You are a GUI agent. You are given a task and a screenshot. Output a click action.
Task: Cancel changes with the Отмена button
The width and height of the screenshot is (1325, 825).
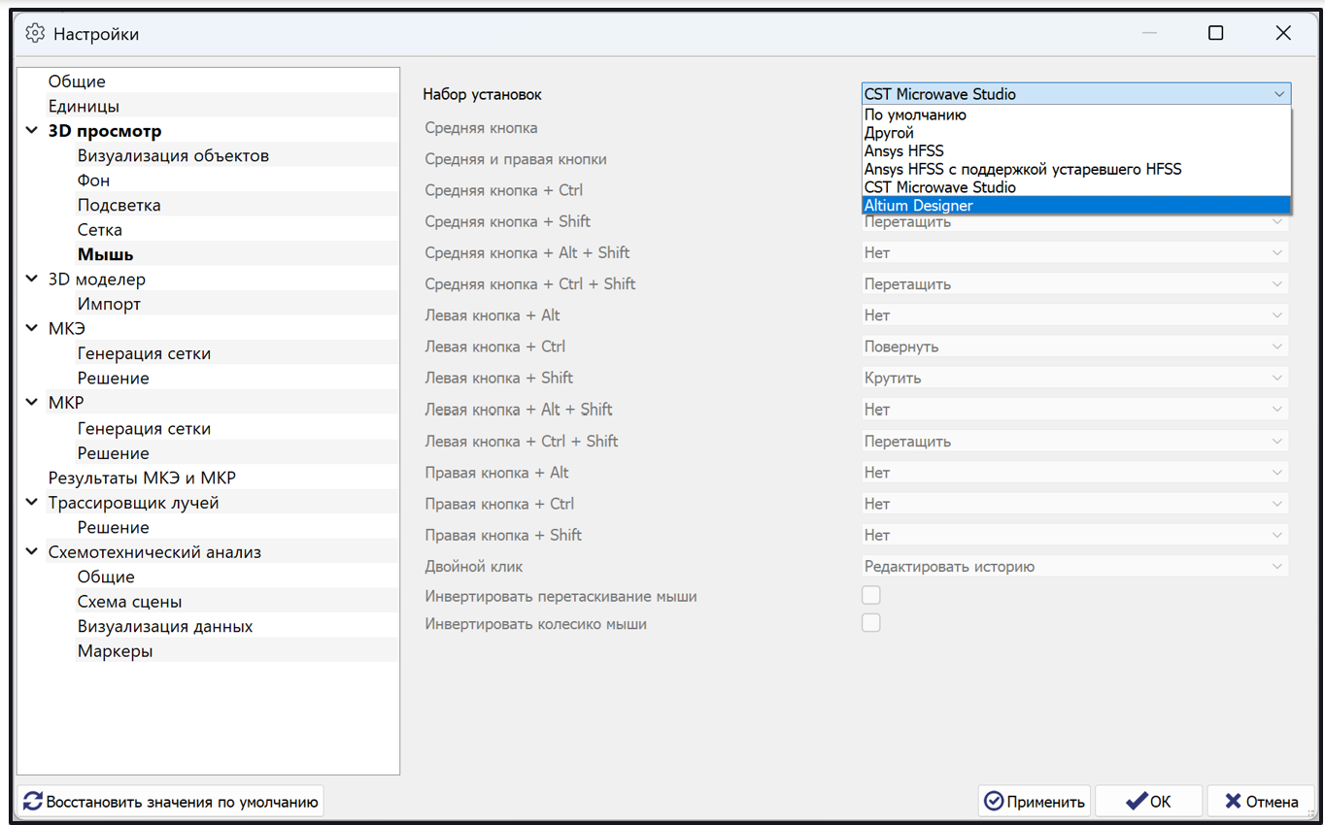[1261, 801]
